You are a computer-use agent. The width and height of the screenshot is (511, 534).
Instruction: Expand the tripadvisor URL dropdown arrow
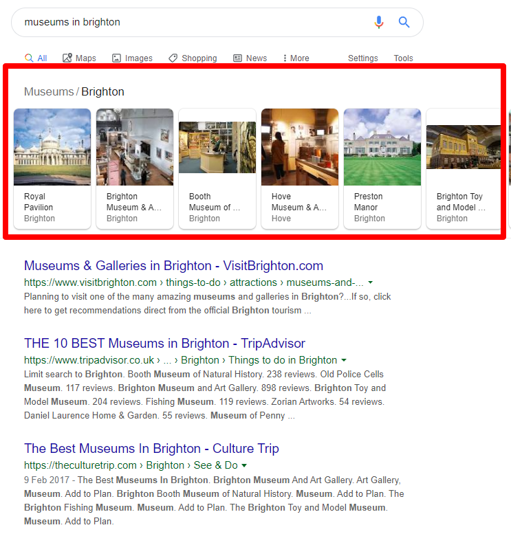[x=344, y=360]
